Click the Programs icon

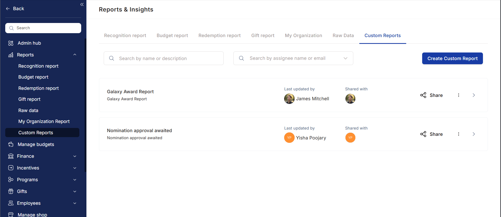click(11, 180)
